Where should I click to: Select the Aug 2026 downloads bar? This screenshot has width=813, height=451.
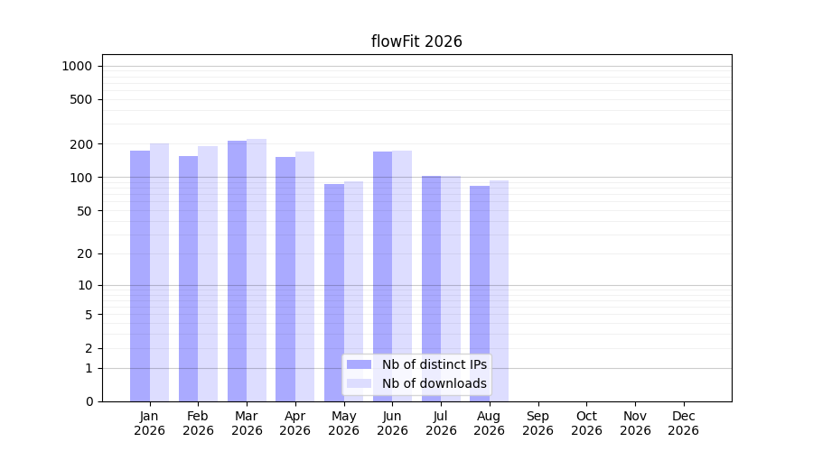500,291
